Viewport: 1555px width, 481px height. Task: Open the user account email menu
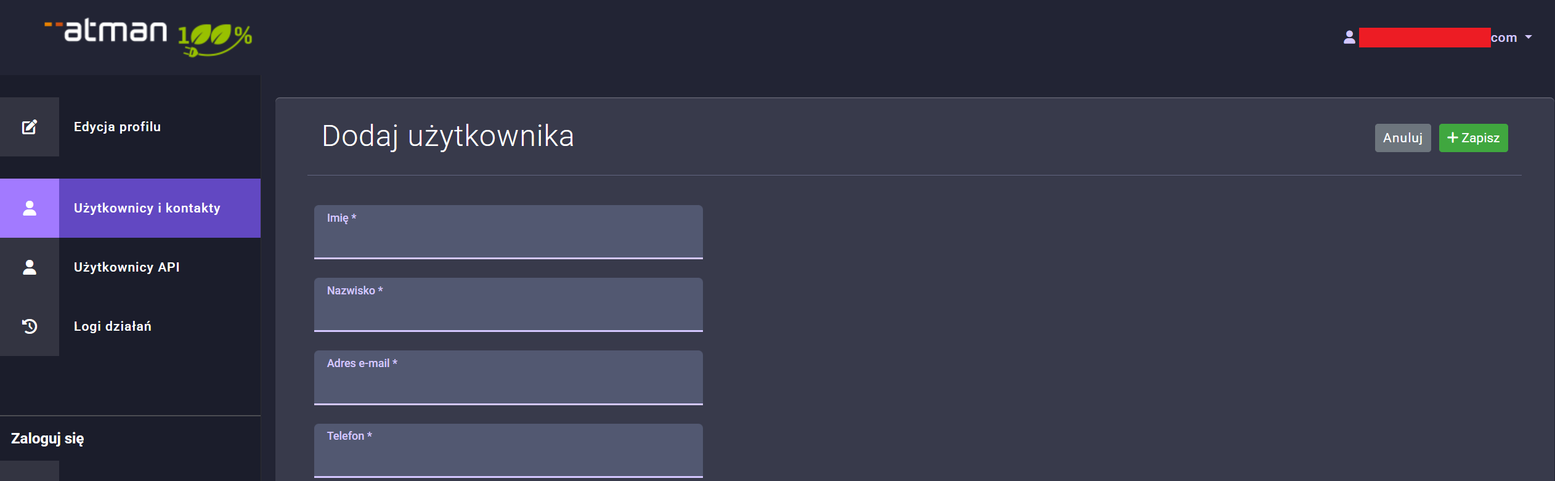point(1435,38)
